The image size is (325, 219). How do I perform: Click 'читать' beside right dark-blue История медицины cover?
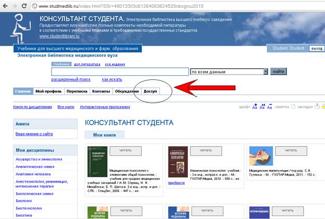click(287, 211)
